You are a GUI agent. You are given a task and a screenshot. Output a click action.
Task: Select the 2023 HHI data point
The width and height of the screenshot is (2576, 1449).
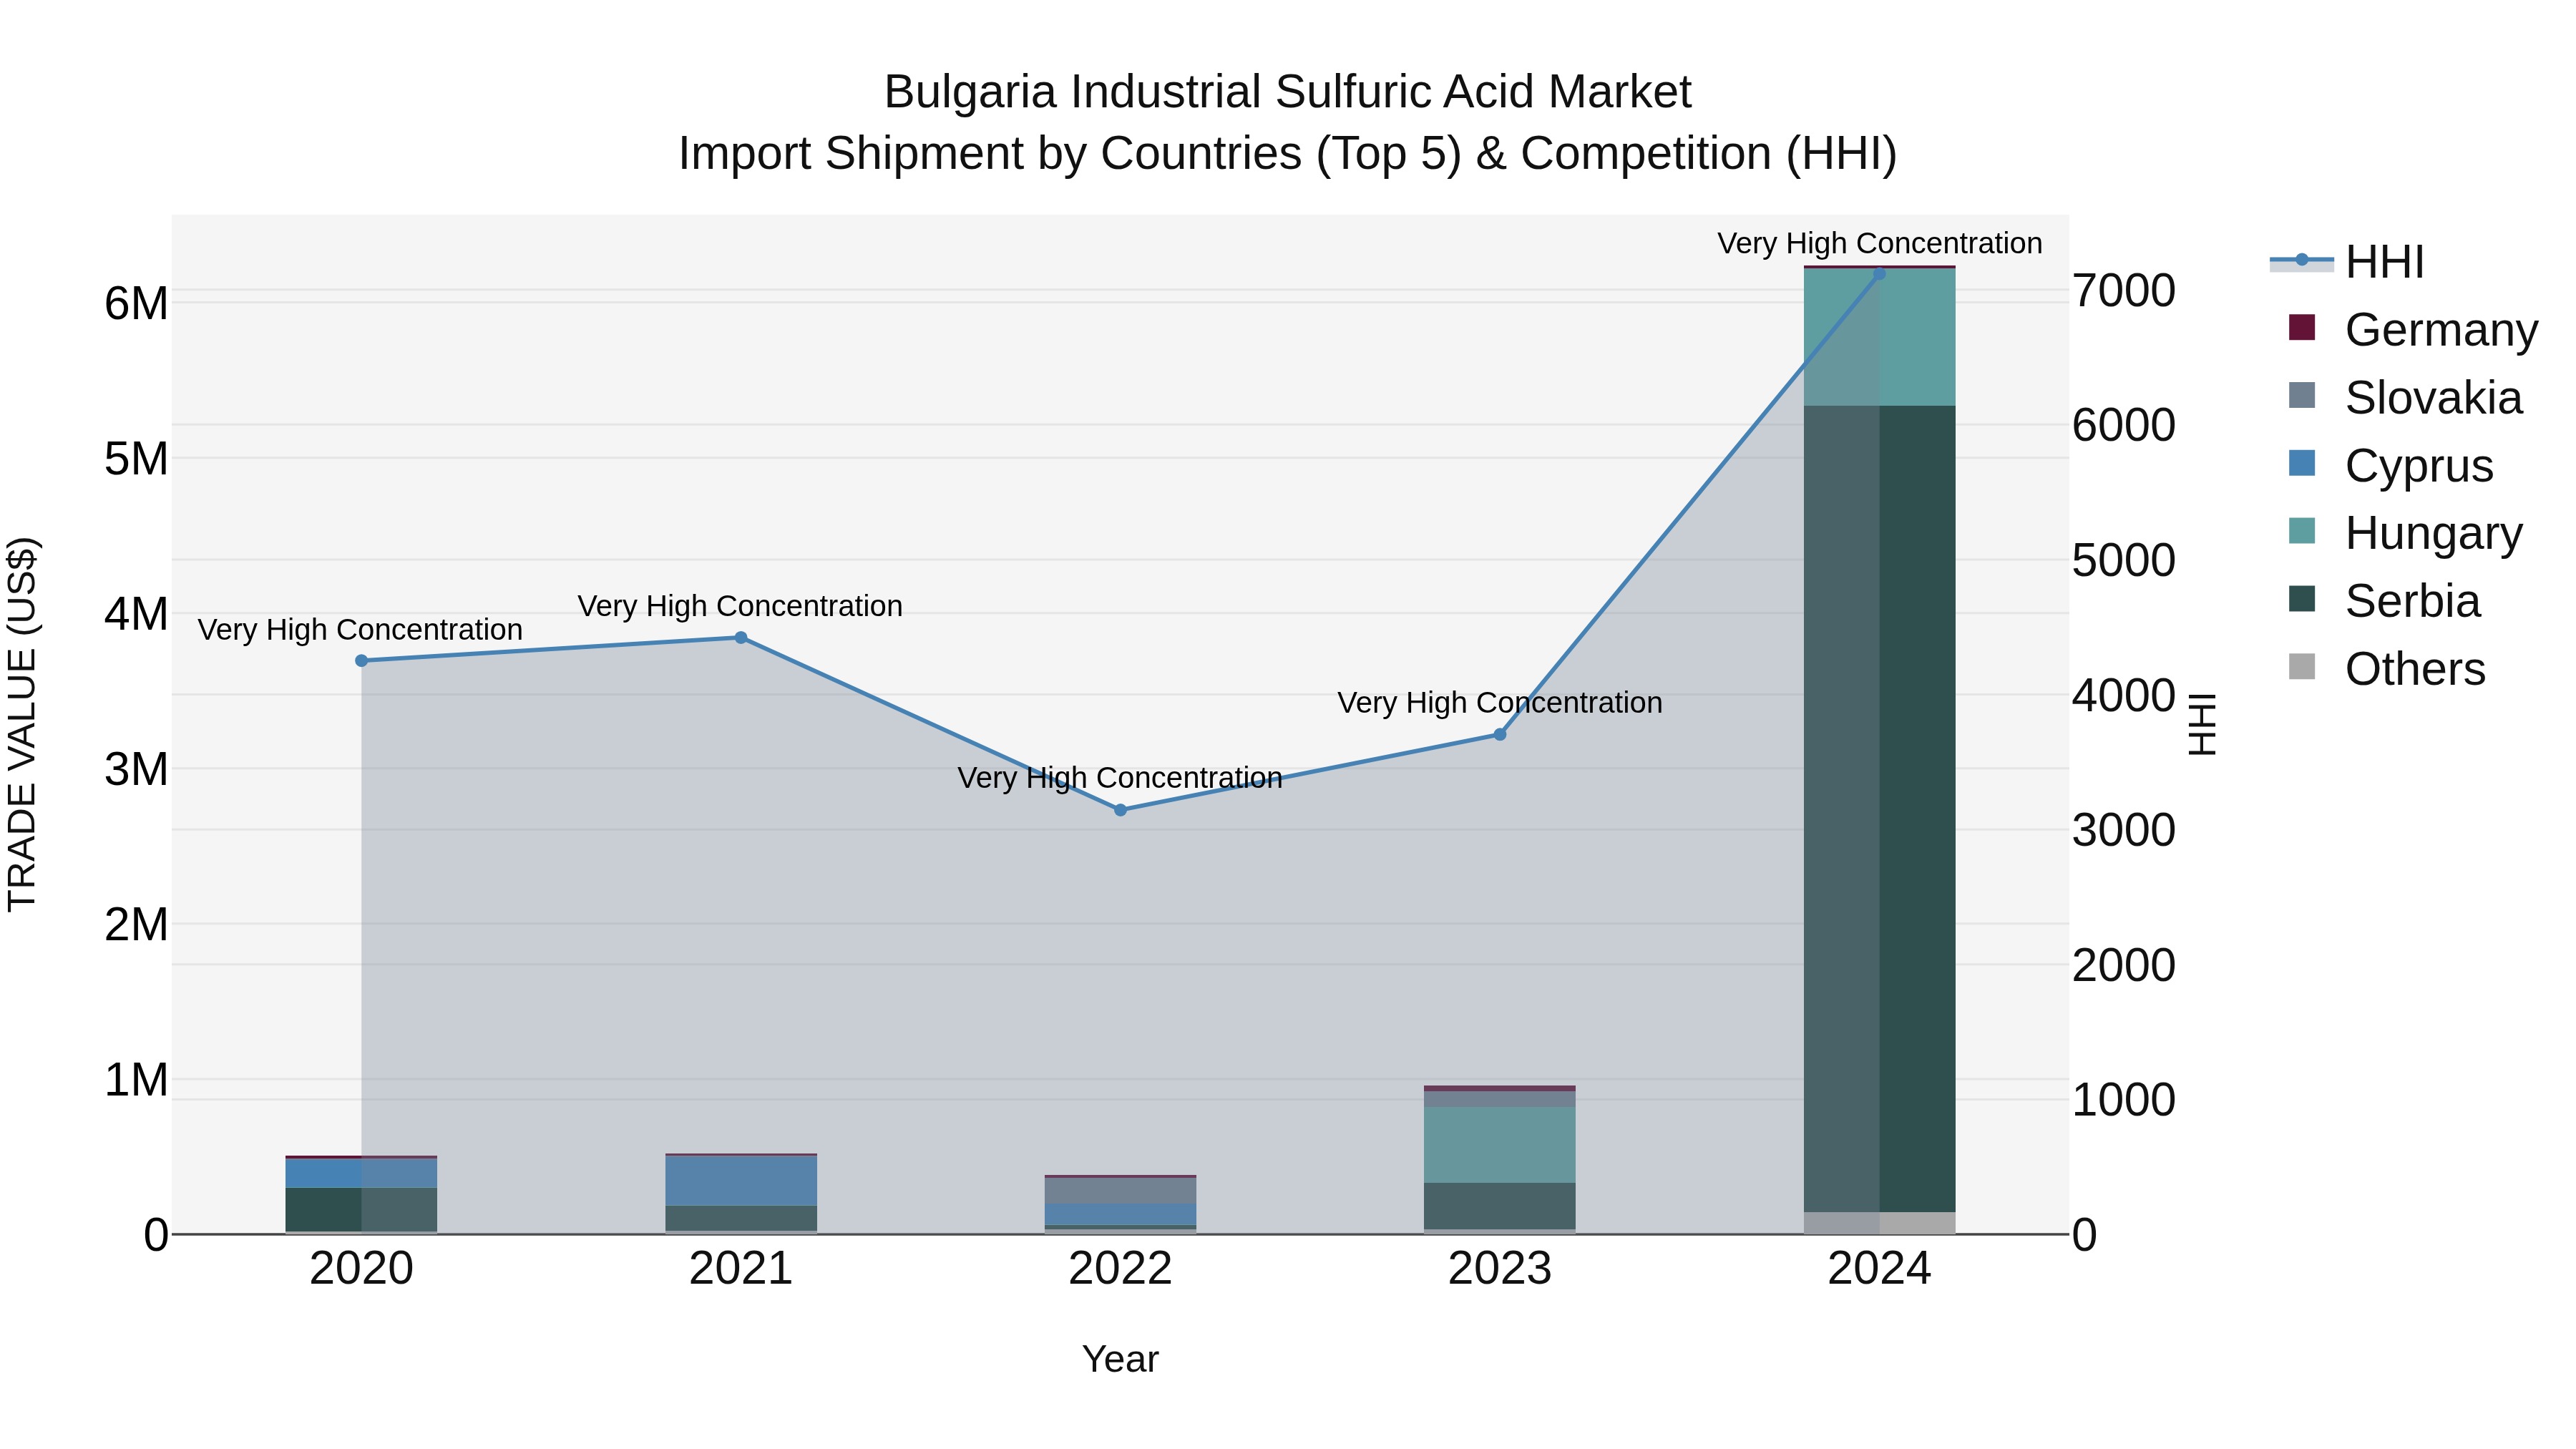point(1500,735)
